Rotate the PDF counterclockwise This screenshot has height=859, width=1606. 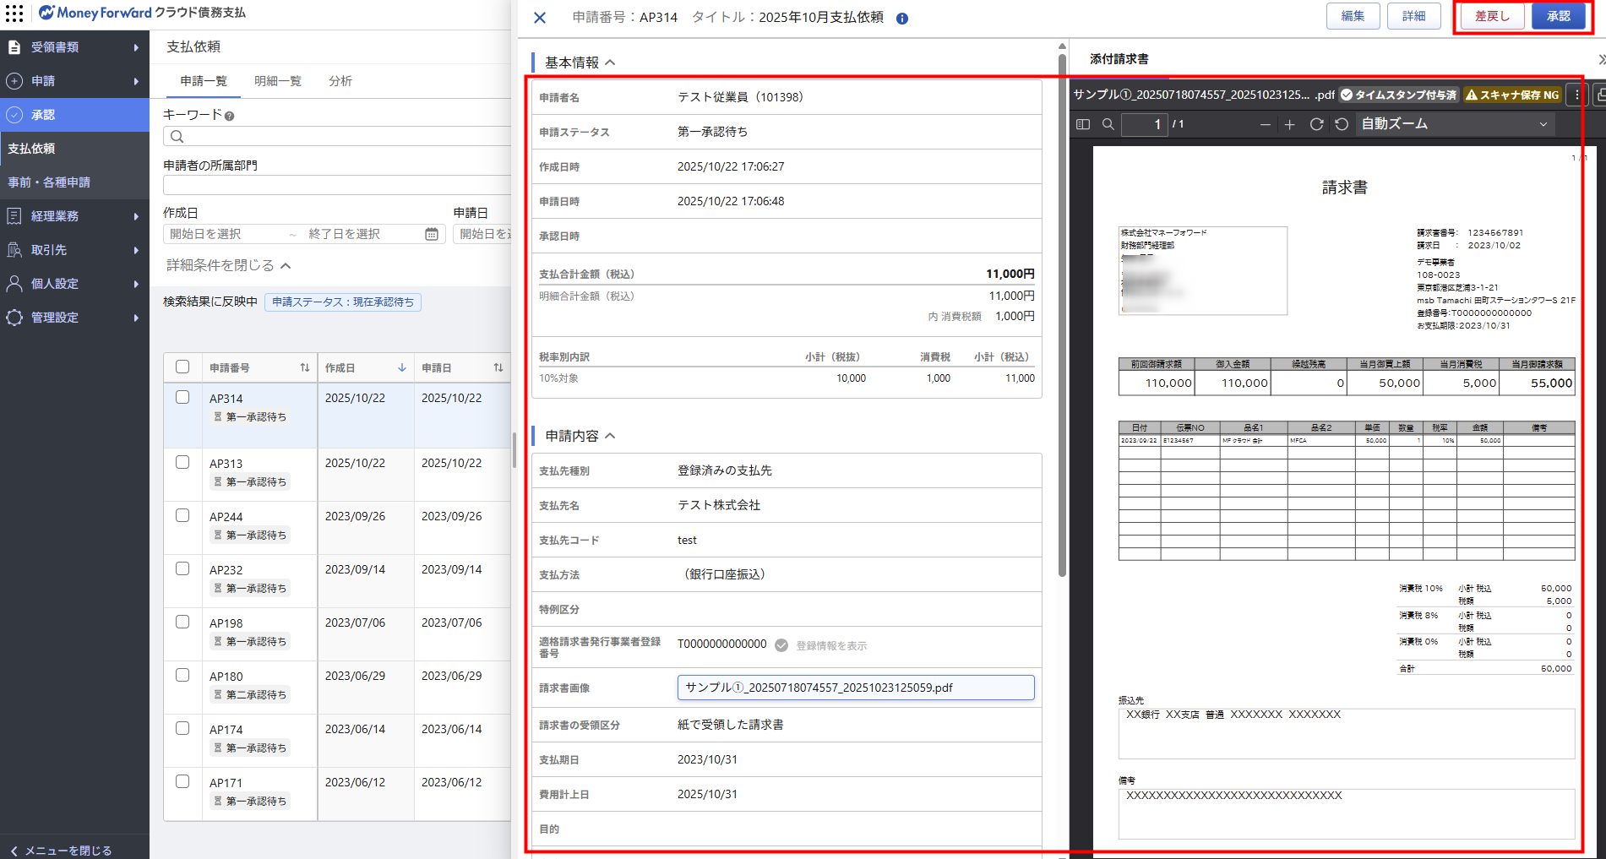1342,124
